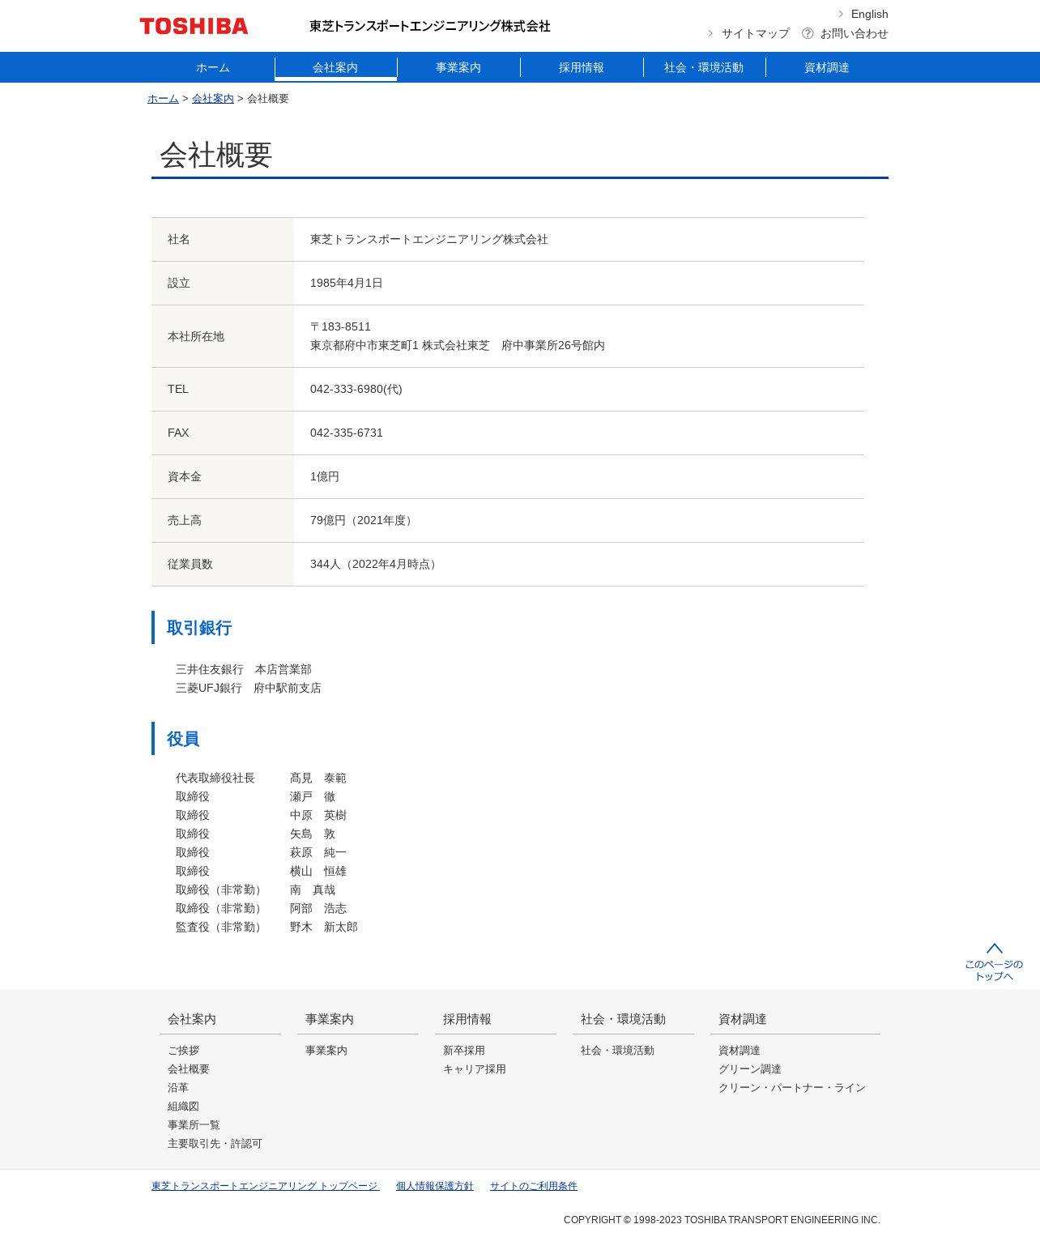Open footer heading 資材調達
This screenshot has height=1237, width=1040.
[x=743, y=1019]
